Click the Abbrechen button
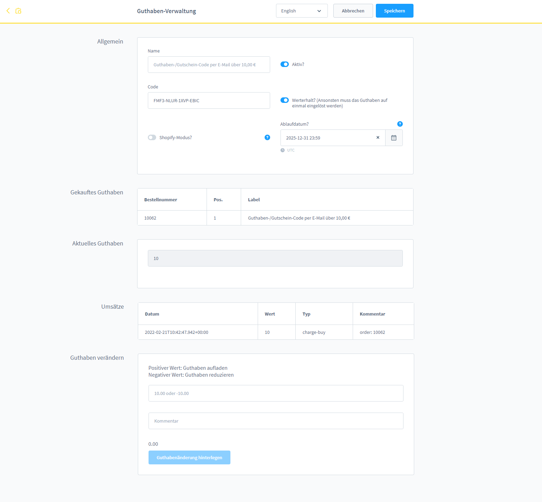This screenshot has height=502, width=542. 353,11
